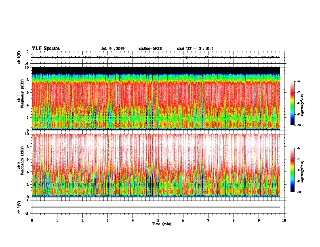Click the "-10" label on ch.2 color bar
Viewport: 320px width, 247px height.
tap(299, 192)
